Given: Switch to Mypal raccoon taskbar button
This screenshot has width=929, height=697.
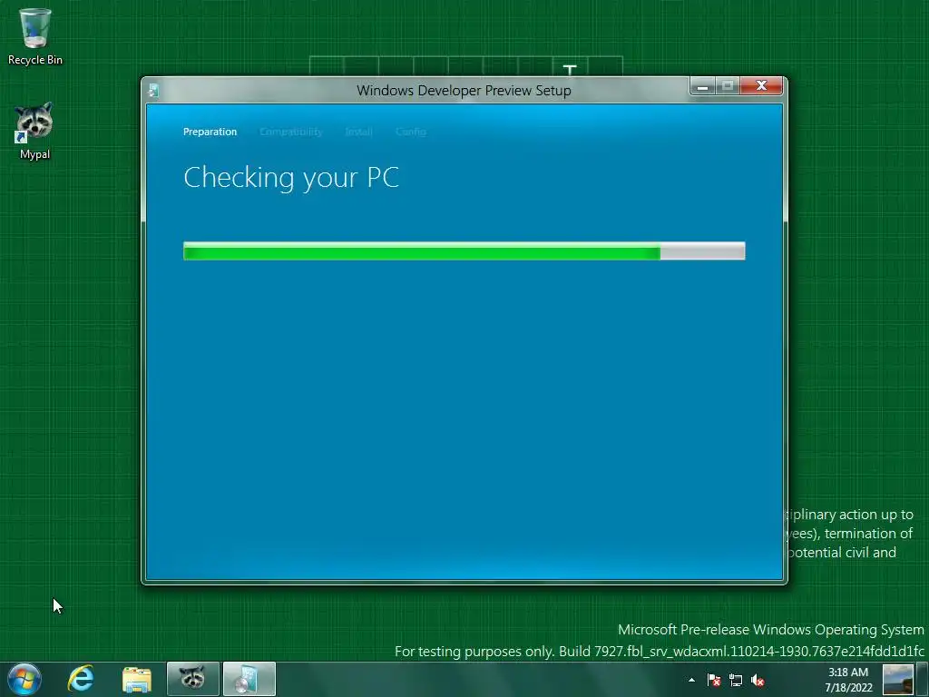Looking at the screenshot, I should point(193,679).
